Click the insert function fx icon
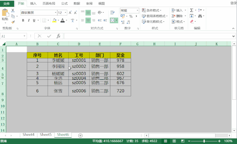 coord(59,36)
